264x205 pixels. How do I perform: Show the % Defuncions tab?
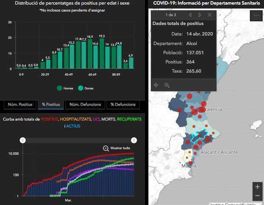point(123,104)
